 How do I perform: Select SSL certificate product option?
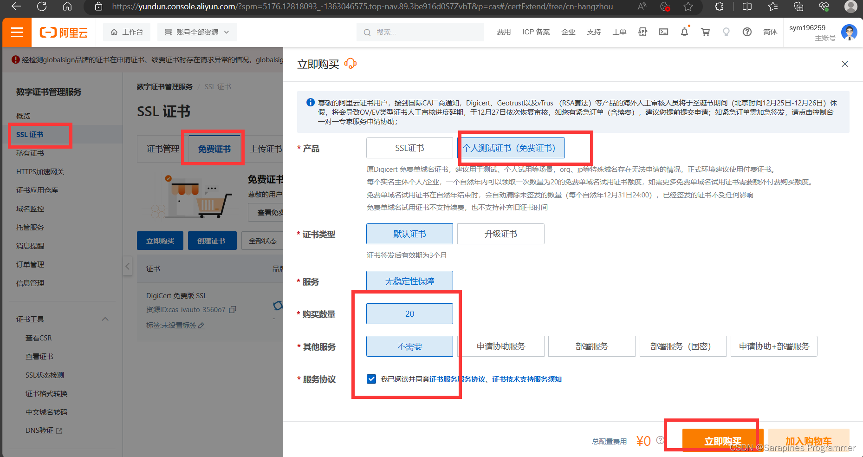coord(409,148)
